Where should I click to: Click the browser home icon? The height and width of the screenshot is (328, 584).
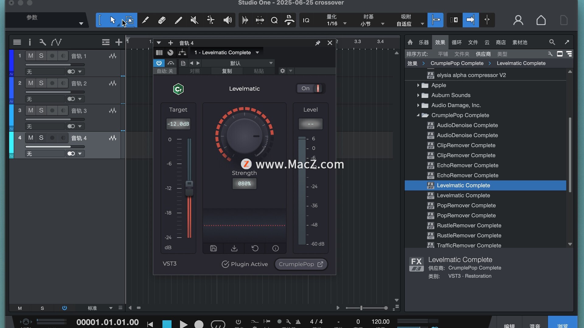410,42
